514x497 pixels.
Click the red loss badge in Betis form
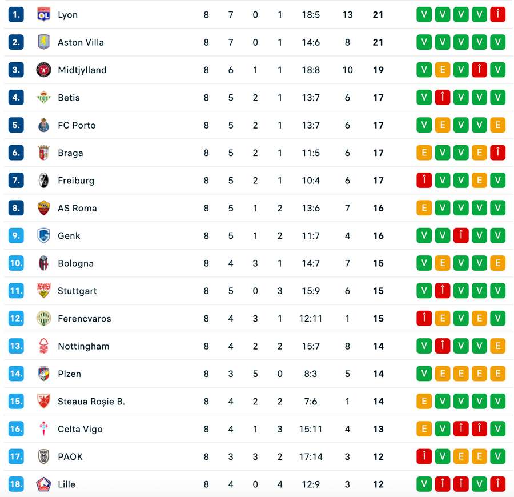click(443, 97)
